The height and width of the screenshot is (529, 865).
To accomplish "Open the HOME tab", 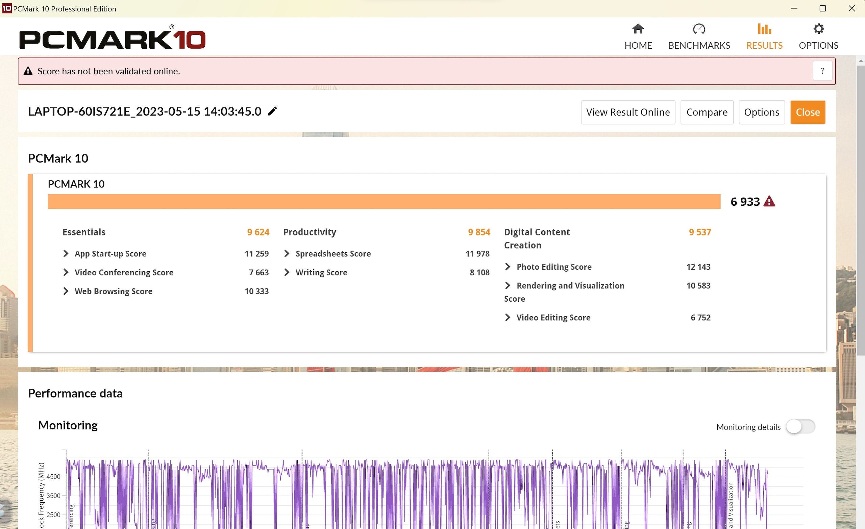I will (638, 36).
